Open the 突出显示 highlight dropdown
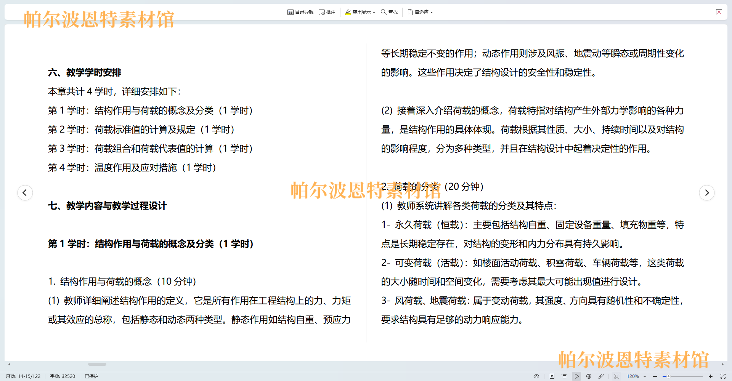 point(360,12)
